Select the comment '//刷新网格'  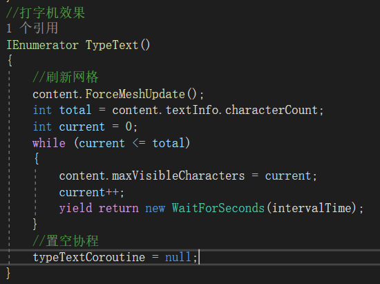(66, 77)
